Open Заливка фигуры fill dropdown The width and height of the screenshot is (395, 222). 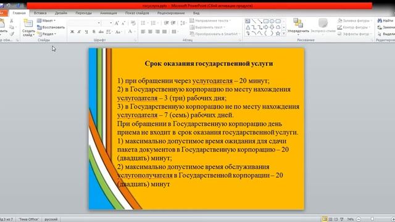tap(355, 20)
